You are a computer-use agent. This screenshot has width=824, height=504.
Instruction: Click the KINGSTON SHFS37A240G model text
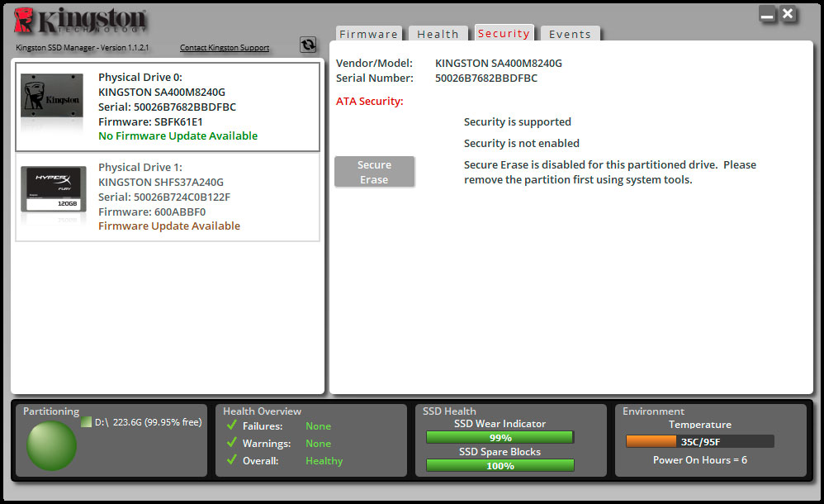point(161,182)
